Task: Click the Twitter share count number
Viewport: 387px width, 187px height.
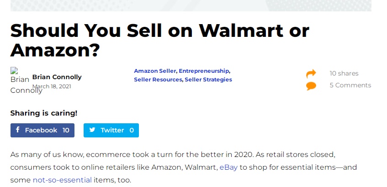Action: click(132, 130)
